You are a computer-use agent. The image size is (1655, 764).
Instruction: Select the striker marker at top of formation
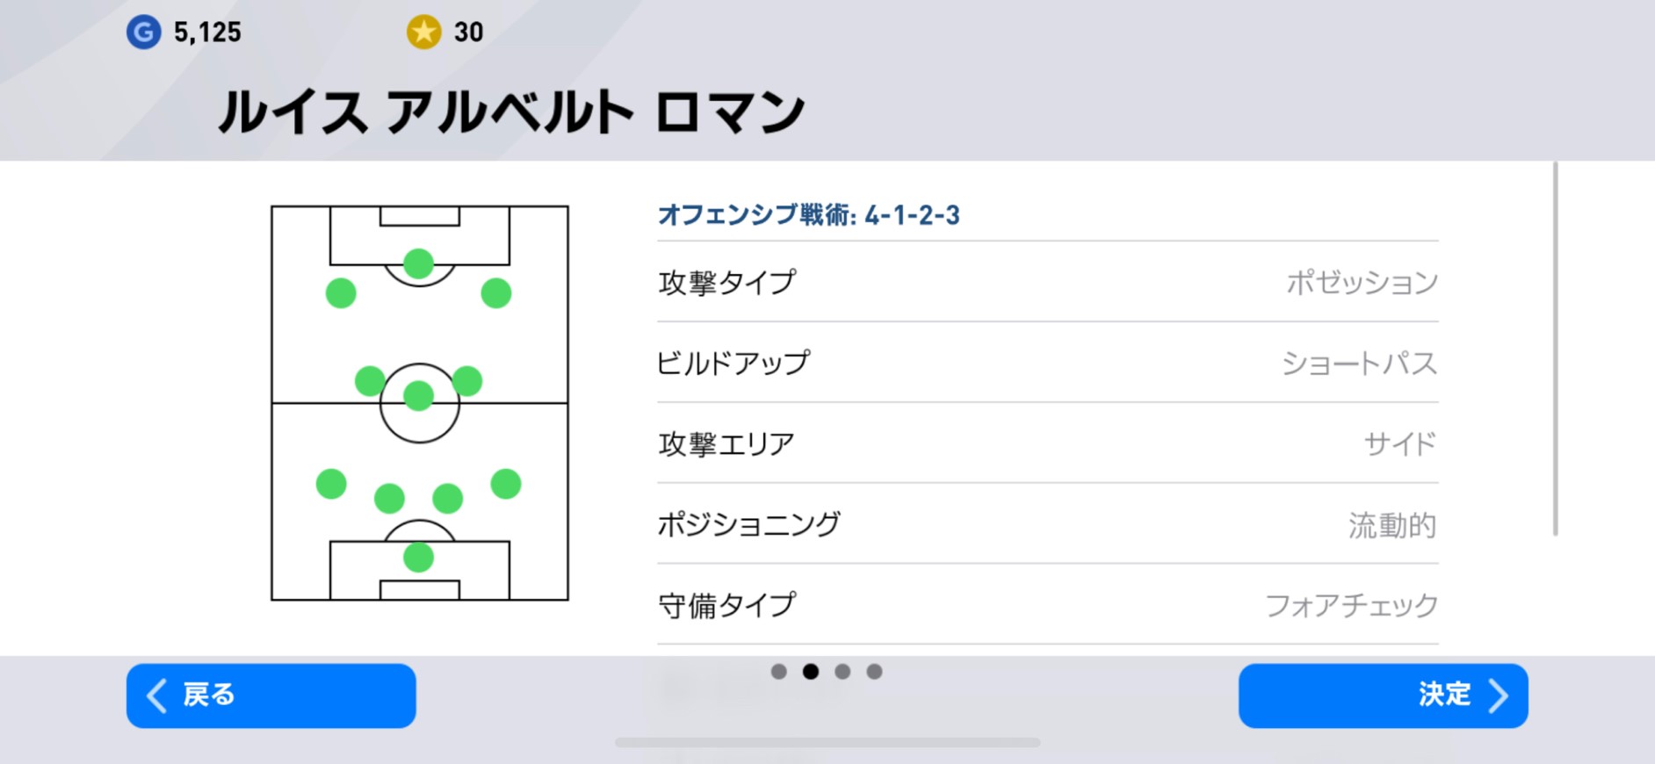[417, 261]
